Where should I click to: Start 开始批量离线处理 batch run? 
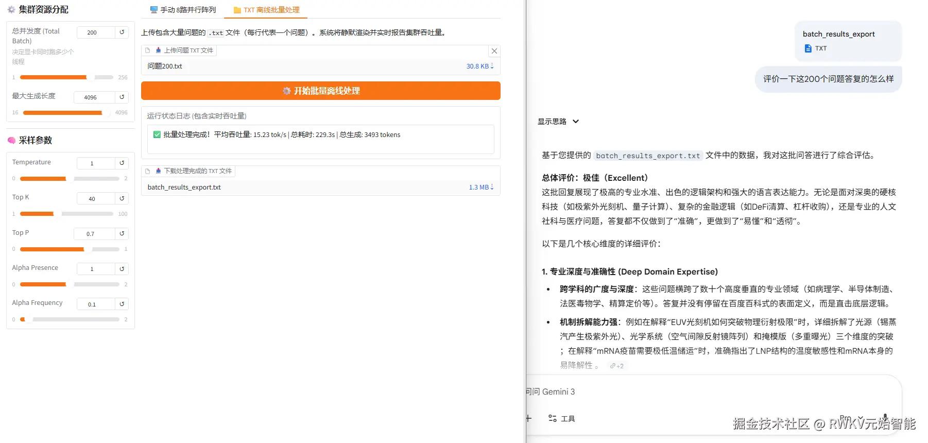pyautogui.click(x=321, y=91)
